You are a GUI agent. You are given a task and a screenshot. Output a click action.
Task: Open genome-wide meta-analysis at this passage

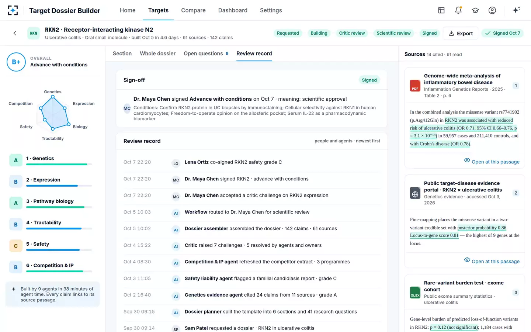coord(492,162)
